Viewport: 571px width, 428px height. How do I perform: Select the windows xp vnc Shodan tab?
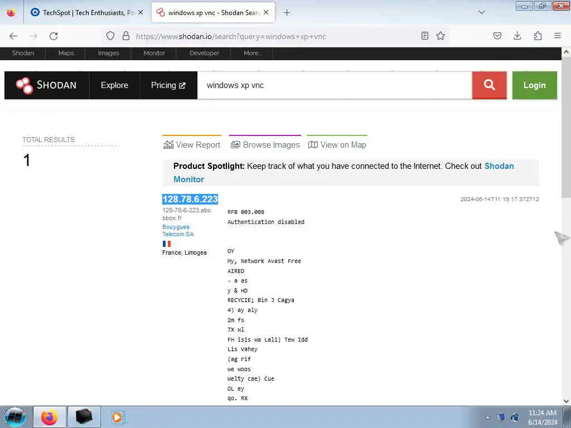click(213, 12)
